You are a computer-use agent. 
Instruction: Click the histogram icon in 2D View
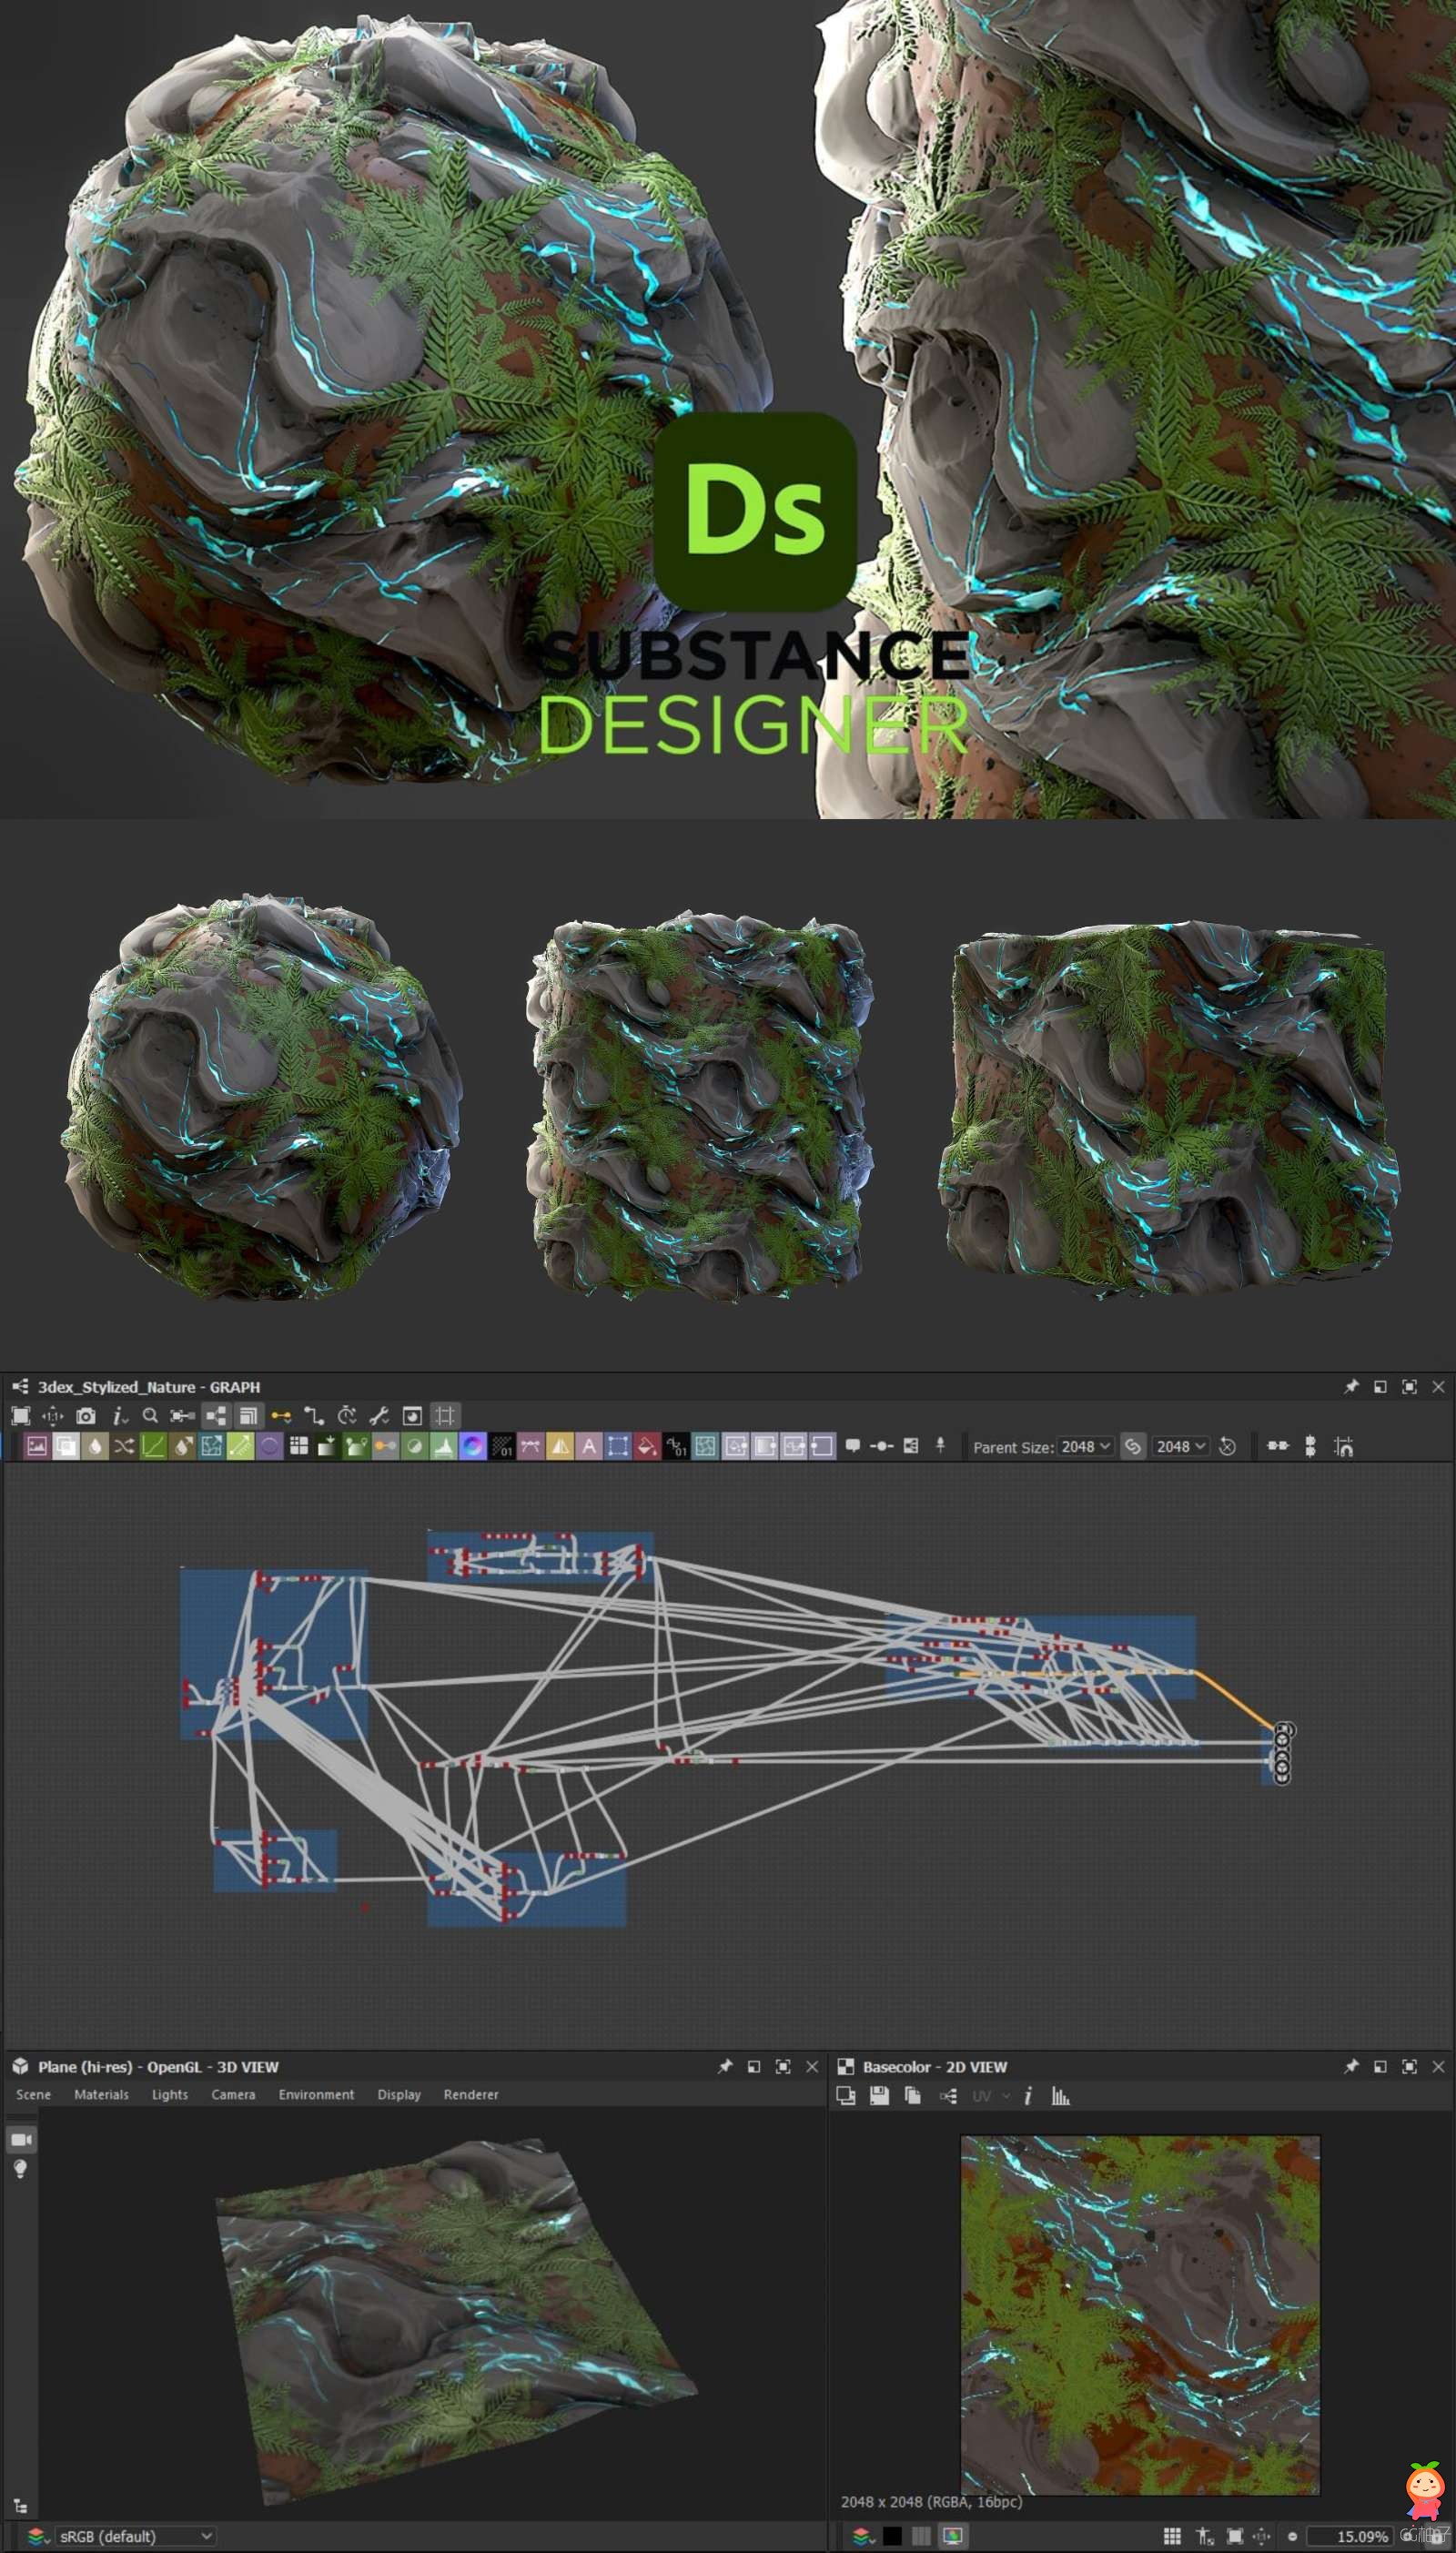pos(1060,2095)
